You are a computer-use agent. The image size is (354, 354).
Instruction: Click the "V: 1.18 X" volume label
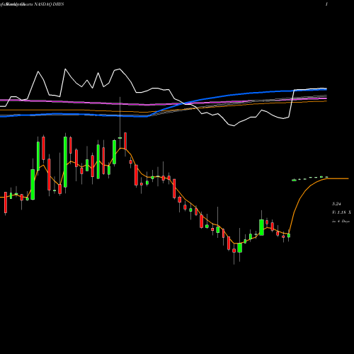click(341, 212)
